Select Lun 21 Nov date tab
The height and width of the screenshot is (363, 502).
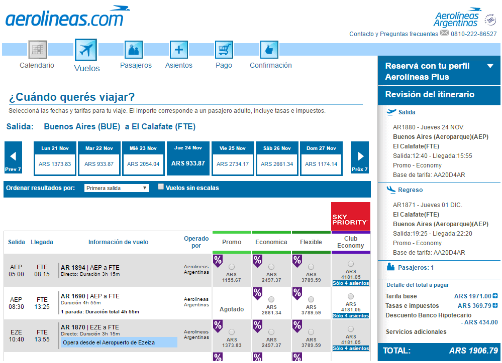[55, 158]
